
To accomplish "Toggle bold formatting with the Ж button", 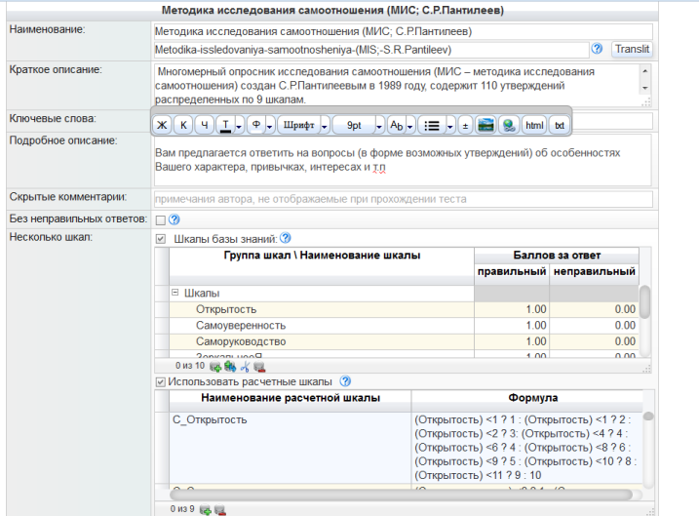I will pos(162,125).
